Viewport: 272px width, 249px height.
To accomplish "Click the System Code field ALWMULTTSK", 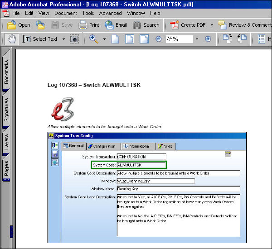I will coord(141,165).
